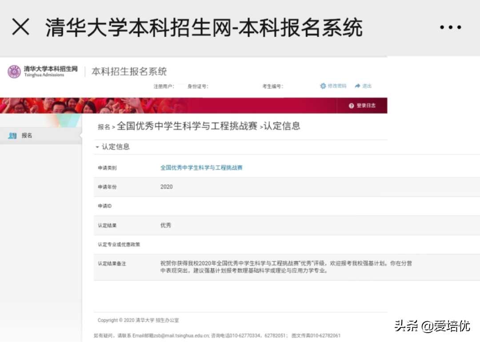Viewport: 480px width, 342px height.
Task: Click the arrow icon next to 退出
Action: pyautogui.click(x=357, y=86)
